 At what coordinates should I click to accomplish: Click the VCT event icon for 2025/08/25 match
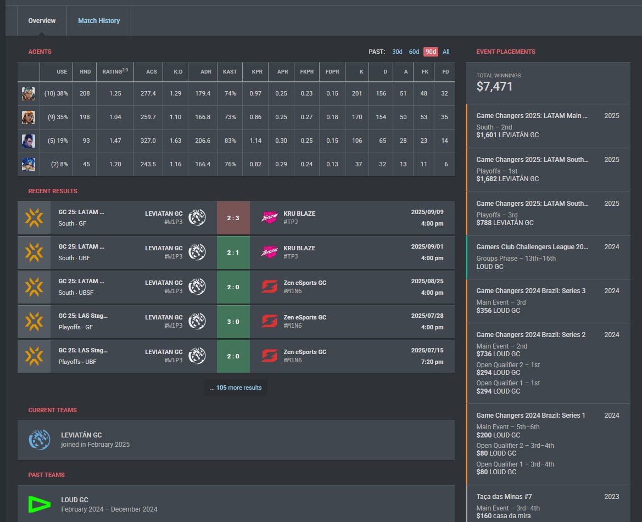point(34,287)
